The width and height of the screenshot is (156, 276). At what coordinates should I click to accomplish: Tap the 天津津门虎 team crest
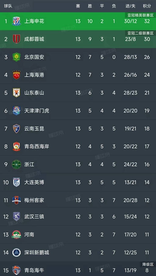(x=16, y=111)
